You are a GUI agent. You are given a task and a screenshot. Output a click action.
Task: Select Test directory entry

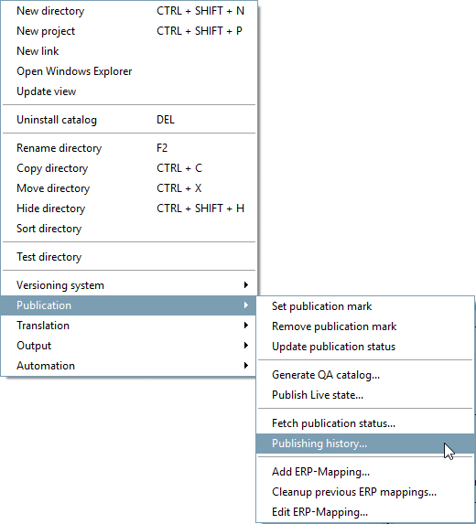pyautogui.click(x=129, y=257)
